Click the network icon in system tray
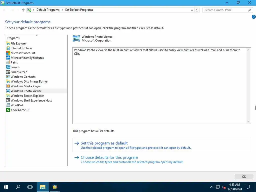Viewport: 256px width, 192px height. click(x=217, y=187)
